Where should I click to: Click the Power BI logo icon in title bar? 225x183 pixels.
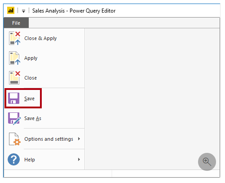[x=11, y=10]
